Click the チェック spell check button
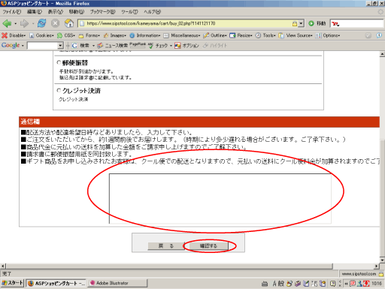 click(158, 46)
